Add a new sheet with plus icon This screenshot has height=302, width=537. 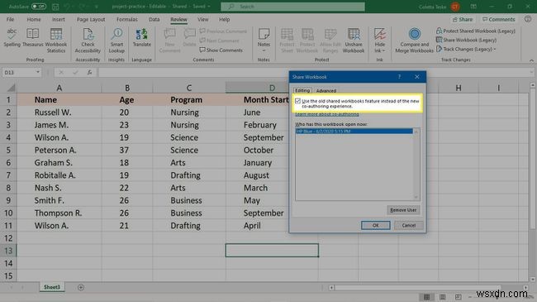pyautogui.click(x=81, y=288)
